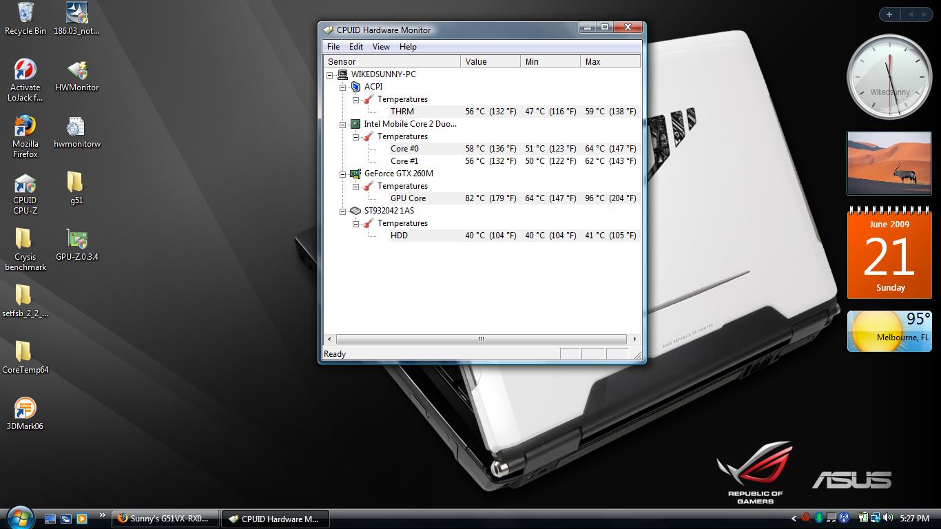The height and width of the screenshot is (529, 941).
Task: Open the Help menu
Action: (x=408, y=47)
